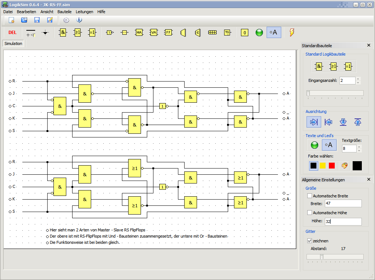Increase Textgröße with the up stepper

pos(359,147)
